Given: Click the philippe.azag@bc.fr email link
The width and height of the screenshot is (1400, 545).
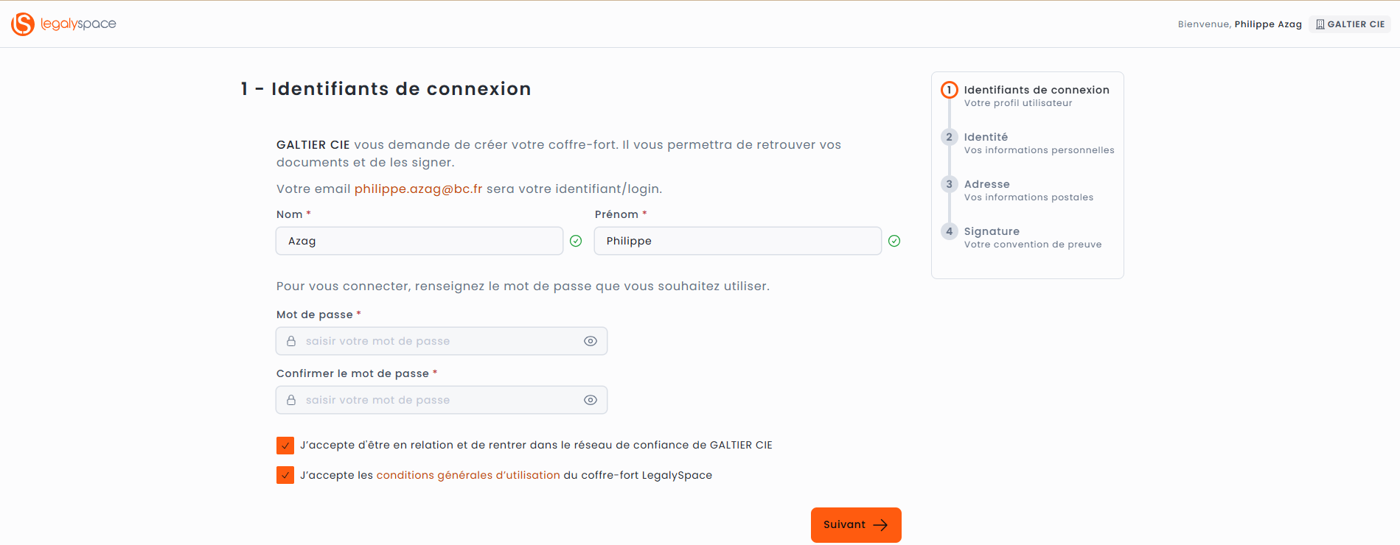Looking at the screenshot, I should point(418,189).
